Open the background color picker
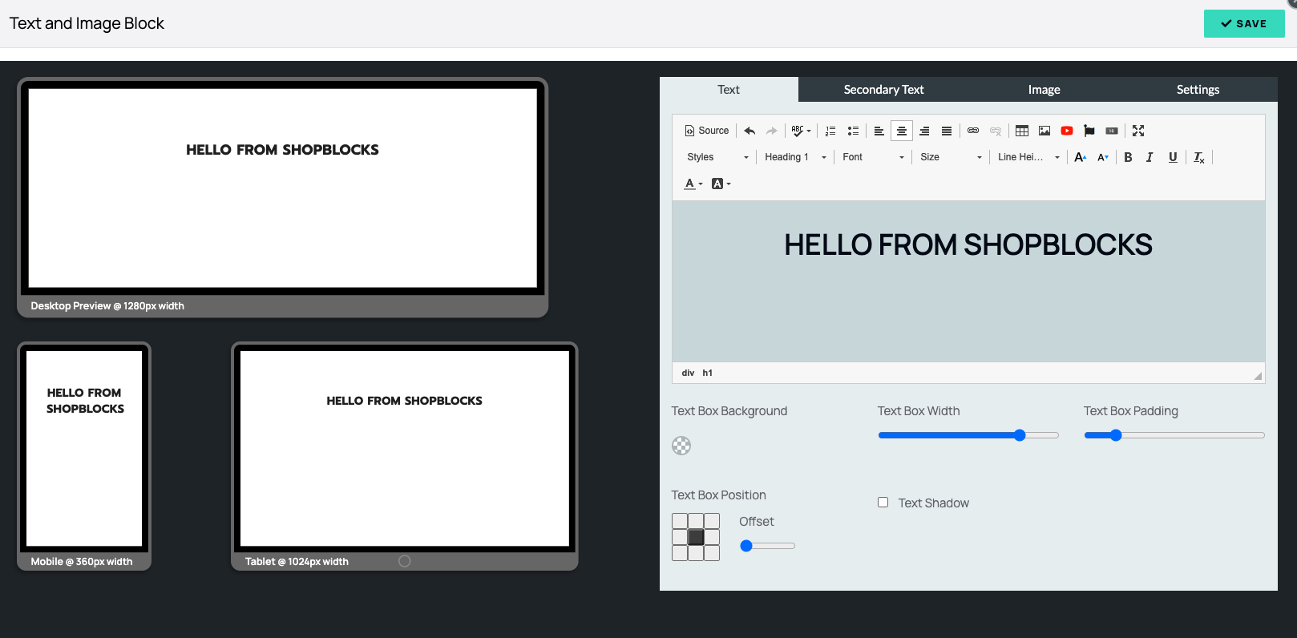 coord(721,184)
